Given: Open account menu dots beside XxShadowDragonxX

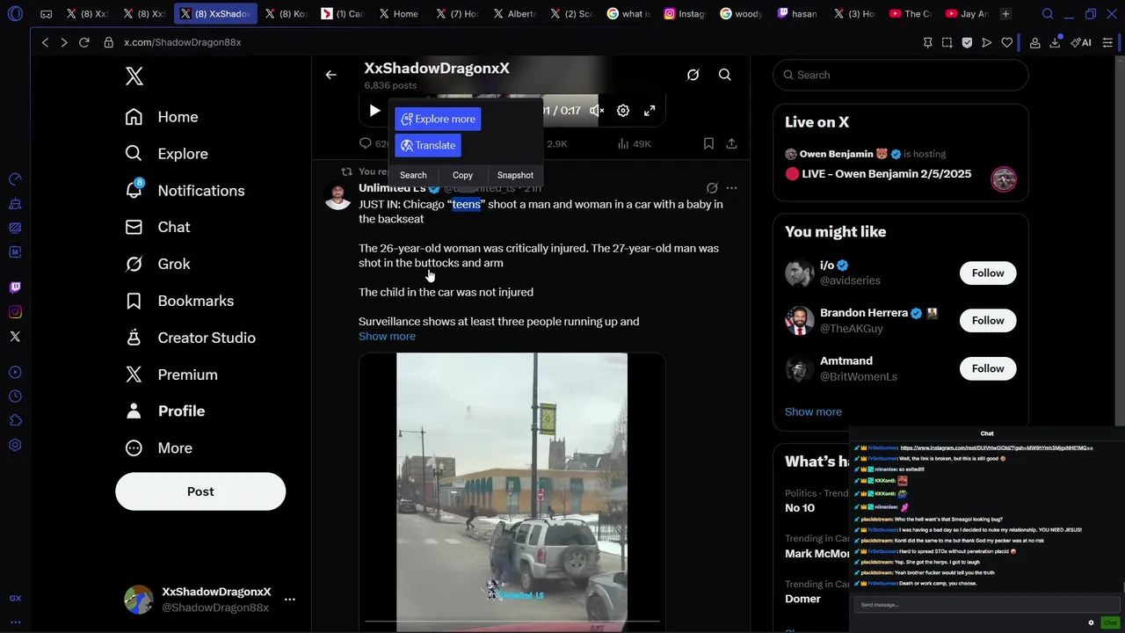Looking at the screenshot, I should point(289,600).
